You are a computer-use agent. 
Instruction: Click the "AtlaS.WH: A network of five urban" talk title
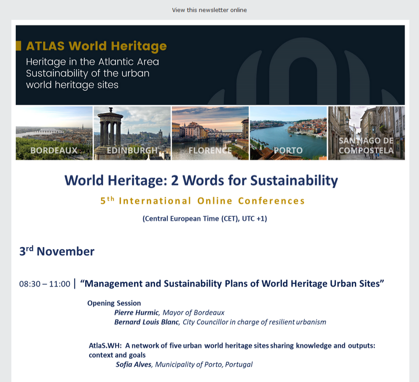click(232, 350)
